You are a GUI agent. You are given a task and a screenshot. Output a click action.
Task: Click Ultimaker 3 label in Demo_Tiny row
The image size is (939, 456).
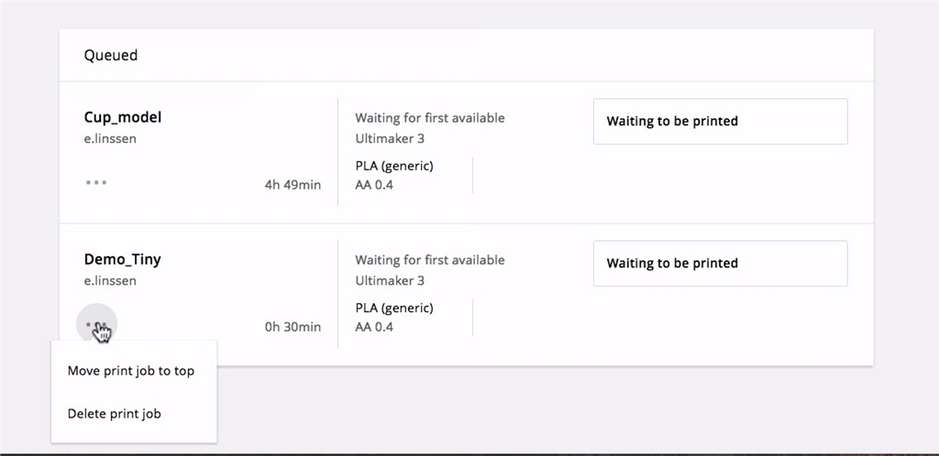(x=390, y=280)
